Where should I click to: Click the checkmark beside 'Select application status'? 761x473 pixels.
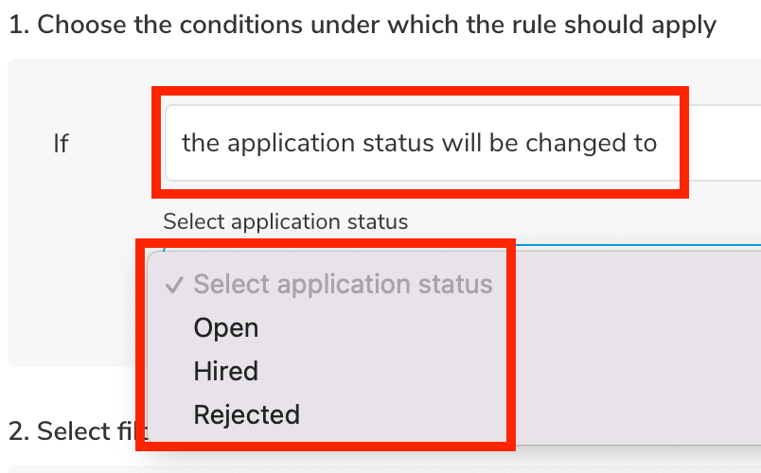click(174, 285)
